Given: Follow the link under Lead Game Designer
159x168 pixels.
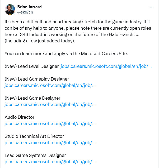Looking at the screenshot, I should 50,104.
